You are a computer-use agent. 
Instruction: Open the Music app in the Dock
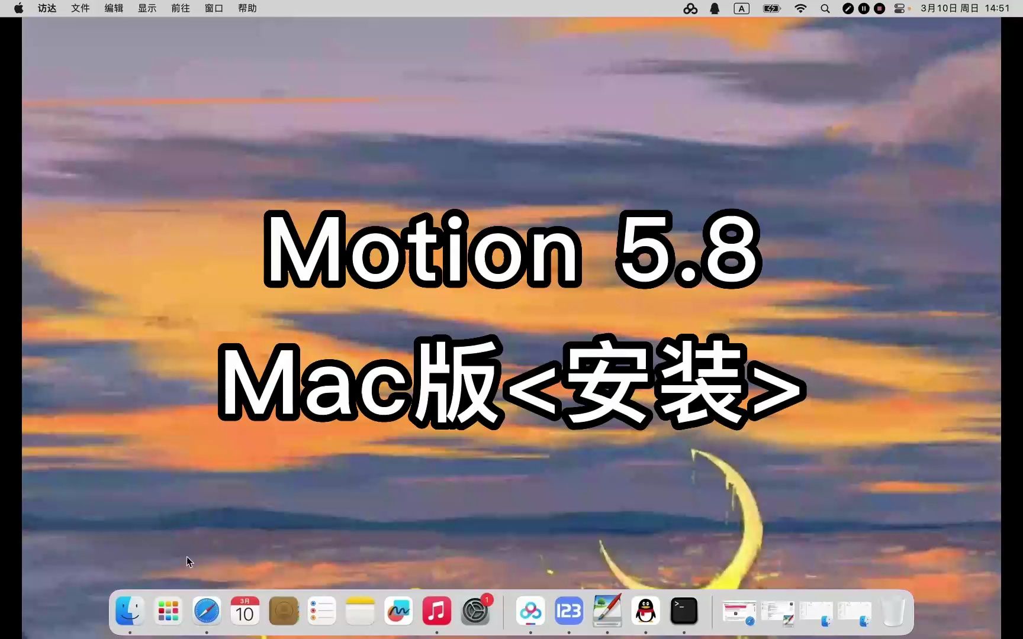tap(437, 611)
